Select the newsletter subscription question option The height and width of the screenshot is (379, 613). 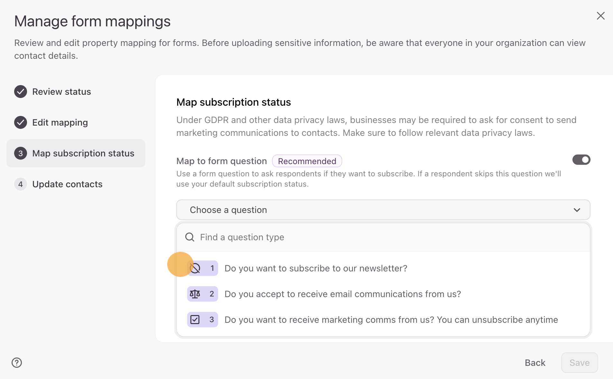coord(316,268)
